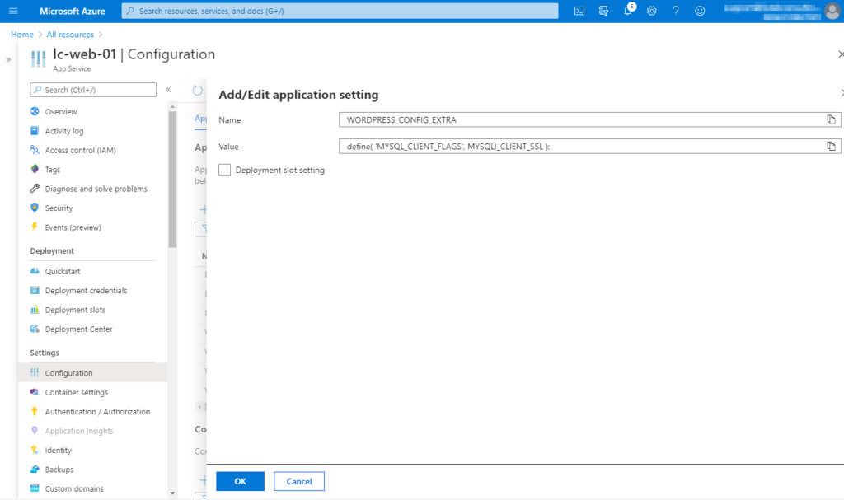Copy the Value field contents
This screenshot has width=844, height=500.
pos(831,146)
